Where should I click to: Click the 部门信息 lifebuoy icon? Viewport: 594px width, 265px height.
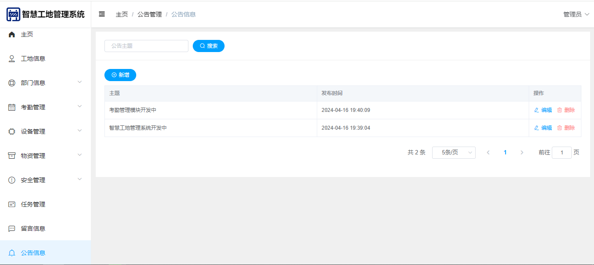pyautogui.click(x=12, y=83)
